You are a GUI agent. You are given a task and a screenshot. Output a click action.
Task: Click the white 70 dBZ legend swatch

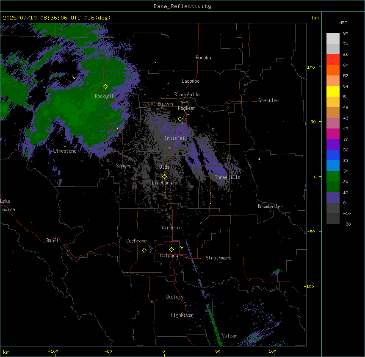point(333,39)
